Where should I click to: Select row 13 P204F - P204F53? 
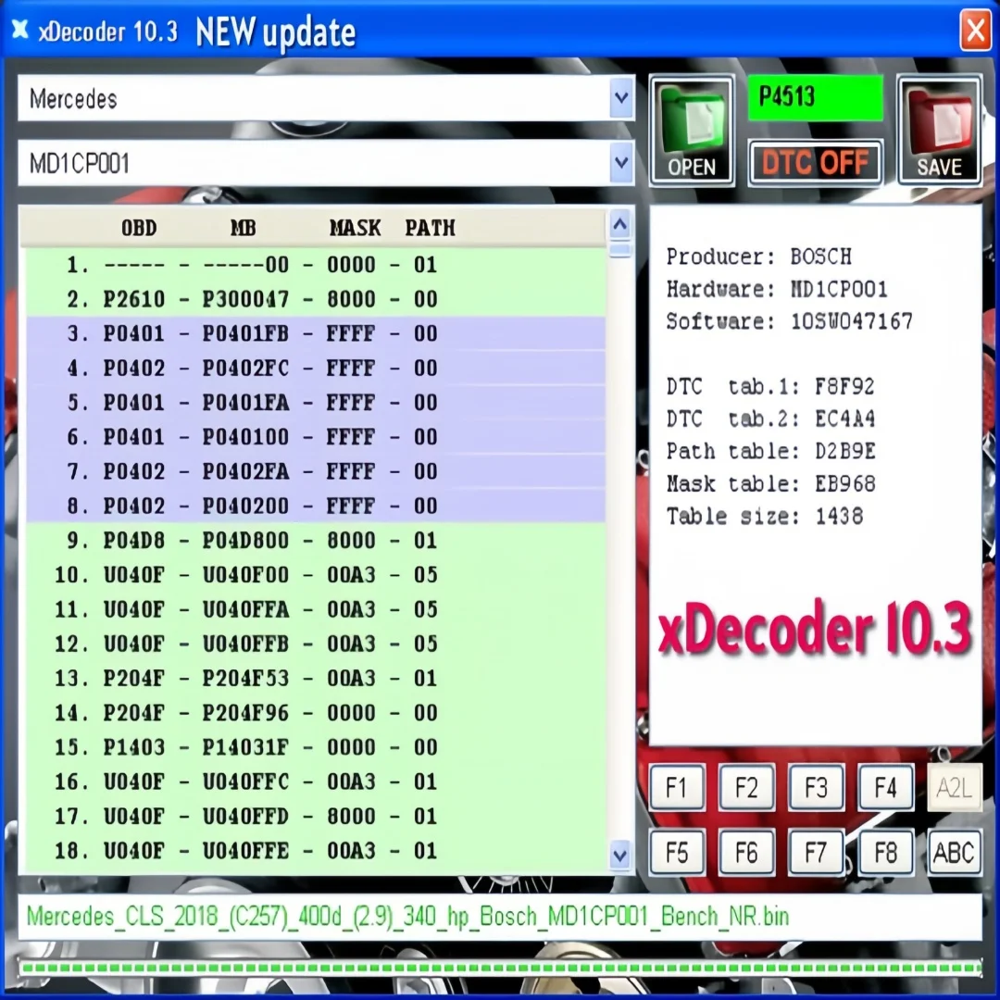tap(316, 678)
